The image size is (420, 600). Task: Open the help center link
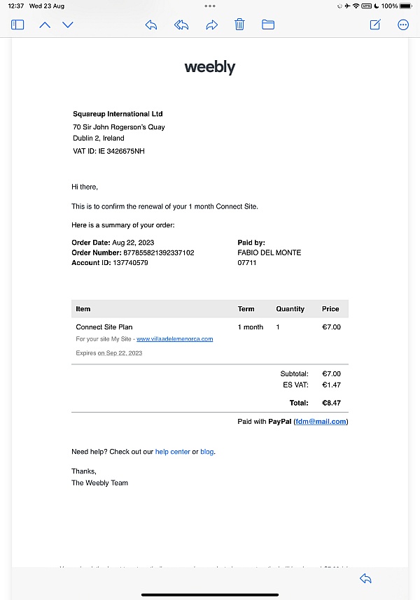(172, 452)
